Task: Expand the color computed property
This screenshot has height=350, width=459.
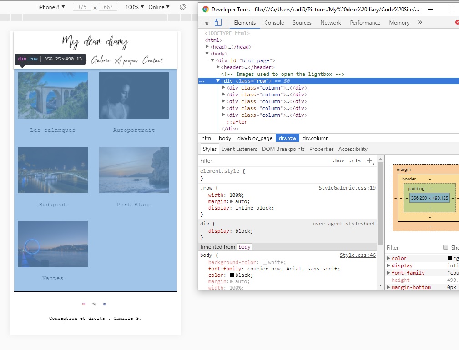Action: tap(388, 258)
